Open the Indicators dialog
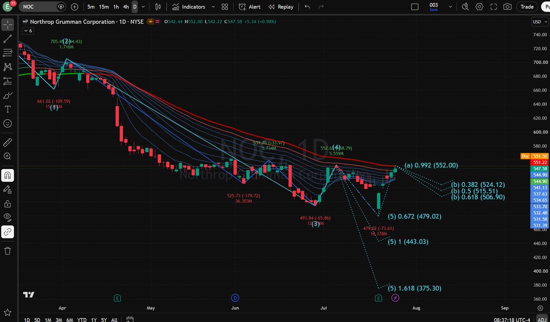Image resolution: width=550 pixels, height=322 pixels. coord(189,7)
